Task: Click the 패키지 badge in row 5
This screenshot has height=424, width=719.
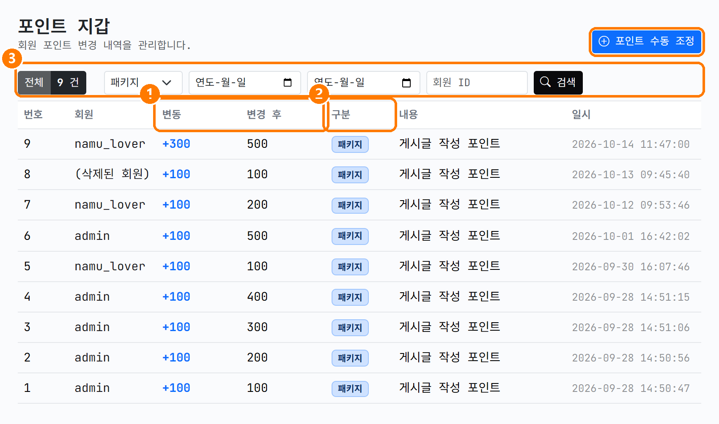Action: pyautogui.click(x=350, y=267)
